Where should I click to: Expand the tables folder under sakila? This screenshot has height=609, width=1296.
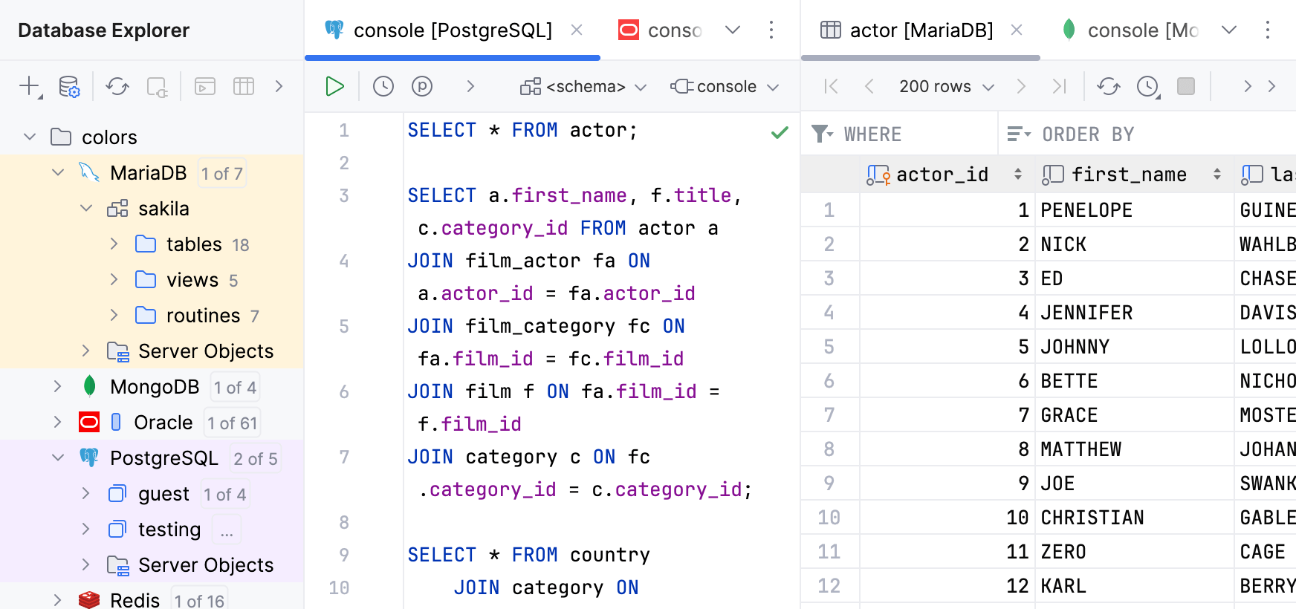114,244
